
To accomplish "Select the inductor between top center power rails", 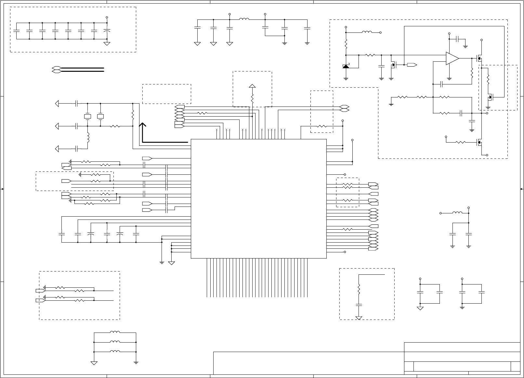I will point(244,19).
